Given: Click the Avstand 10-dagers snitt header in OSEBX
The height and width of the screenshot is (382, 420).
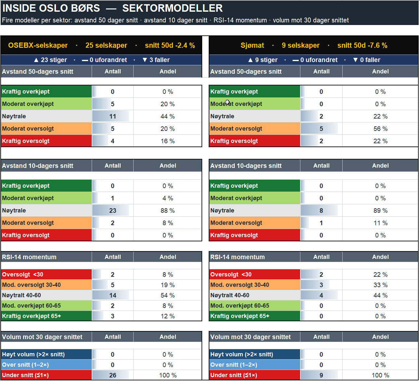Looking at the screenshot, I should 46,166.
